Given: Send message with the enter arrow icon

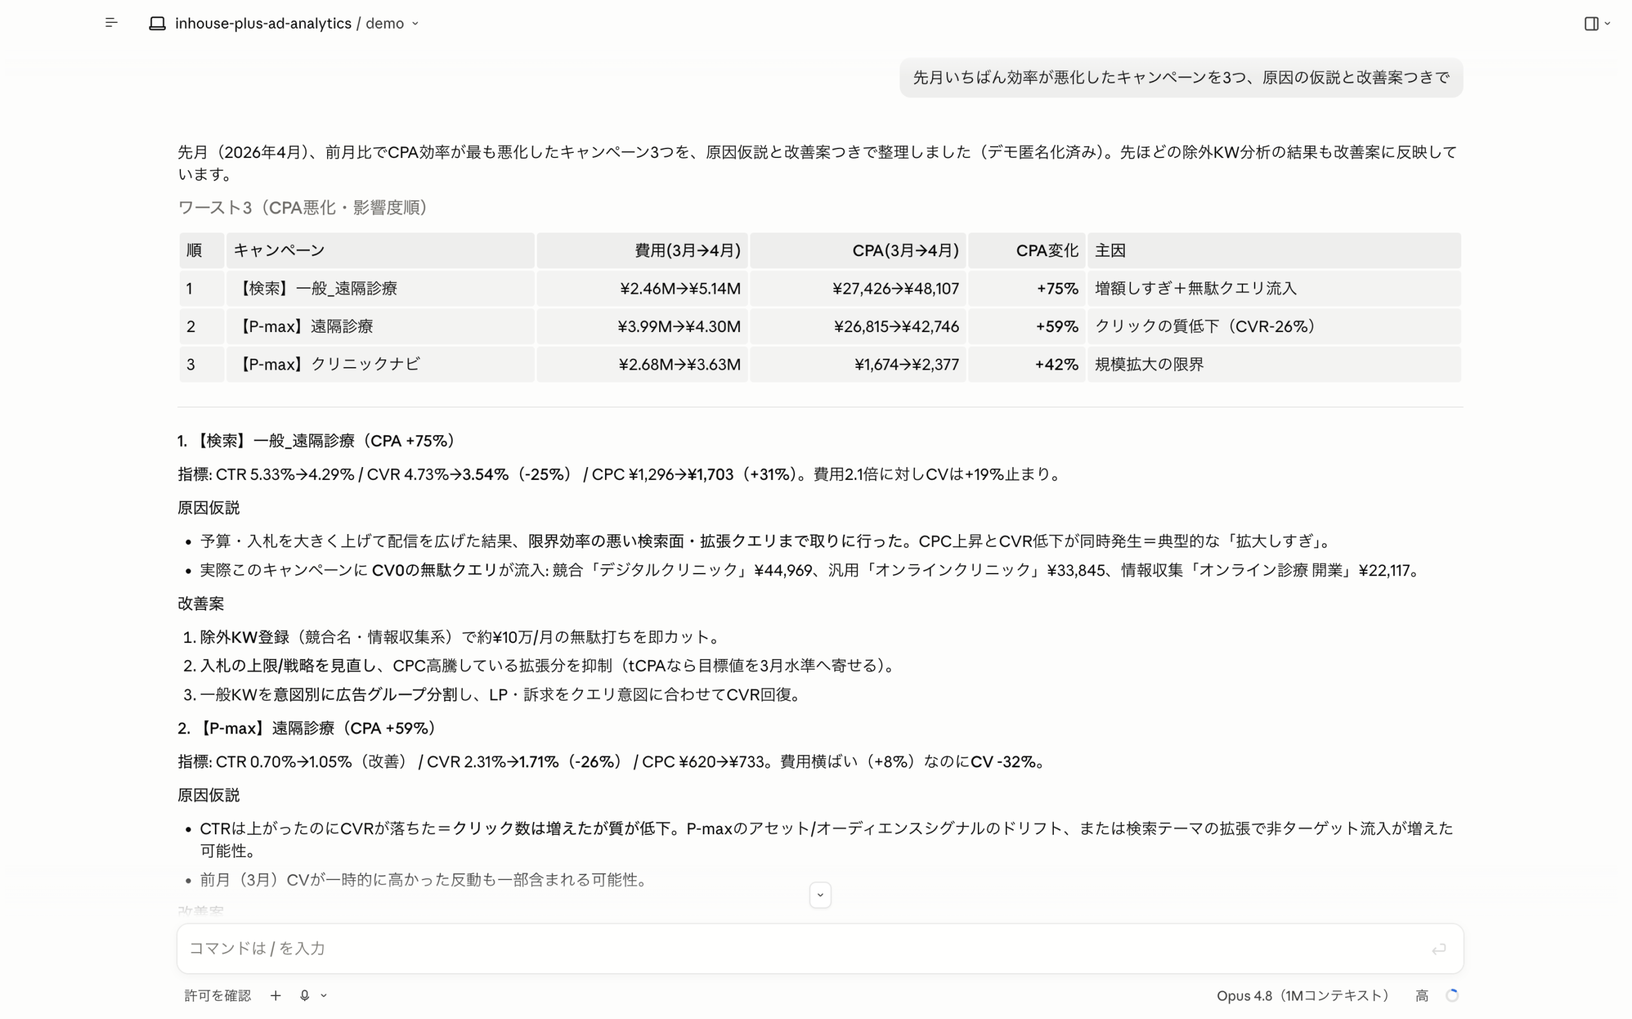Looking at the screenshot, I should point(1439,949).
